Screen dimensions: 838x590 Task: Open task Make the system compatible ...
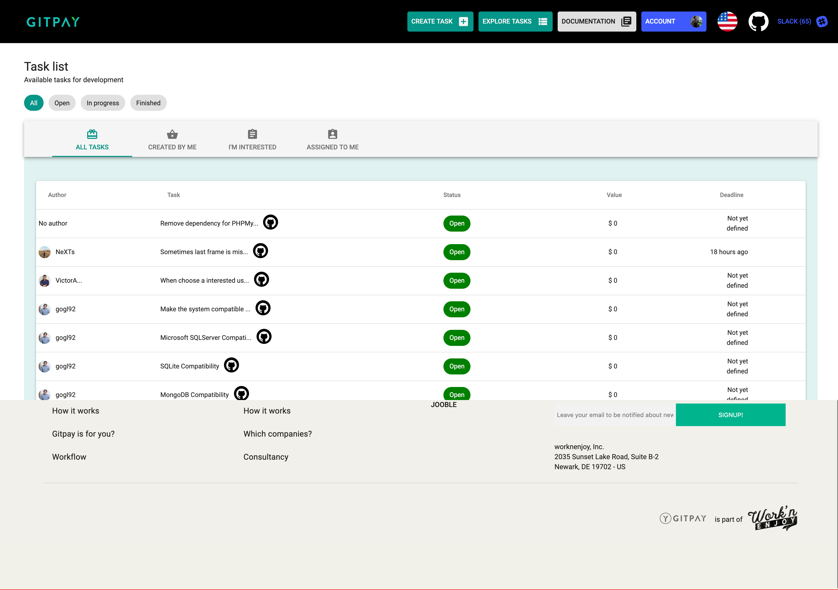click(x=205, y=309)
